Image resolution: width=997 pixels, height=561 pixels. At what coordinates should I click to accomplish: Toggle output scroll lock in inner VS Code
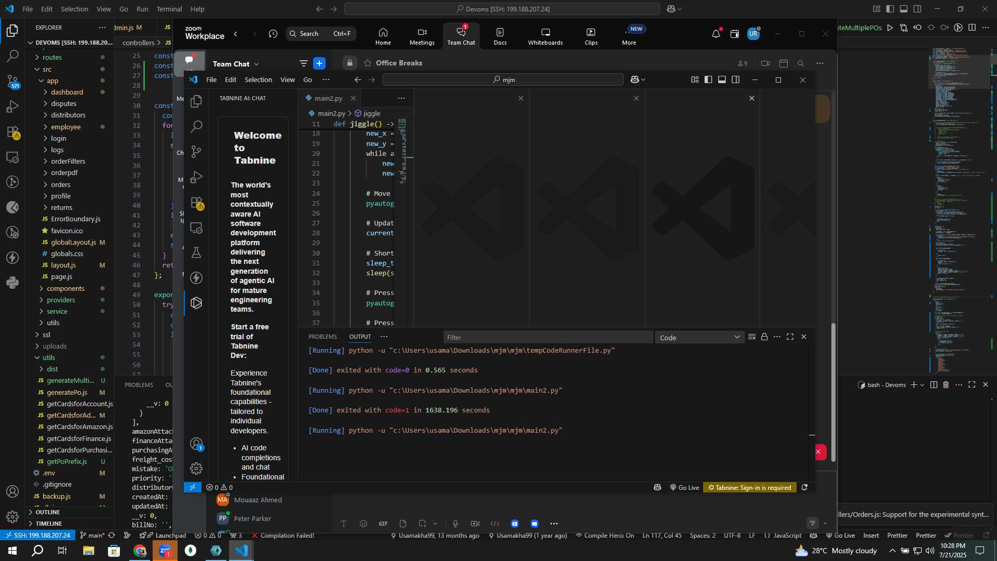tap(764, 337)
